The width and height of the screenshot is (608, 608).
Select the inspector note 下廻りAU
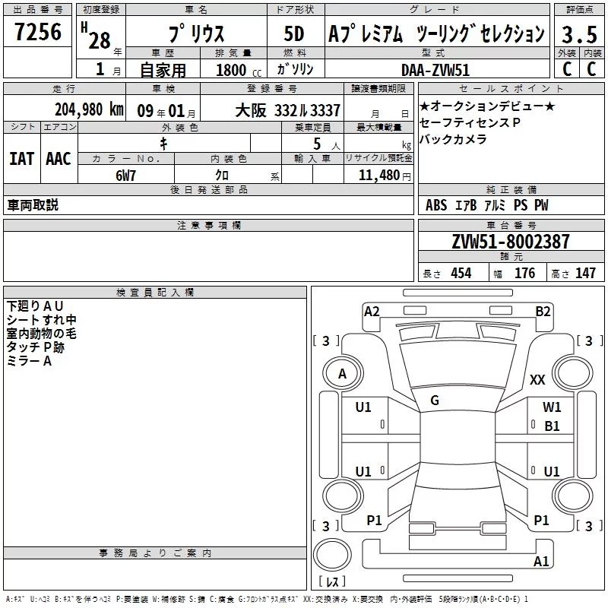pos(35,306)
